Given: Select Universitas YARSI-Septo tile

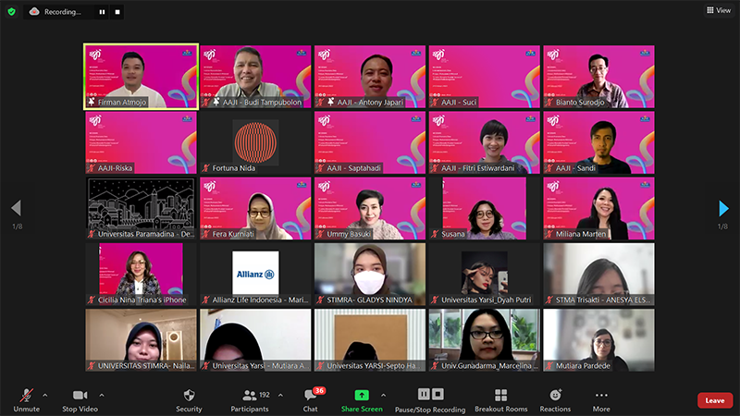Looking at the screenshot, I should pyautogui.click(x=370, y=340).
